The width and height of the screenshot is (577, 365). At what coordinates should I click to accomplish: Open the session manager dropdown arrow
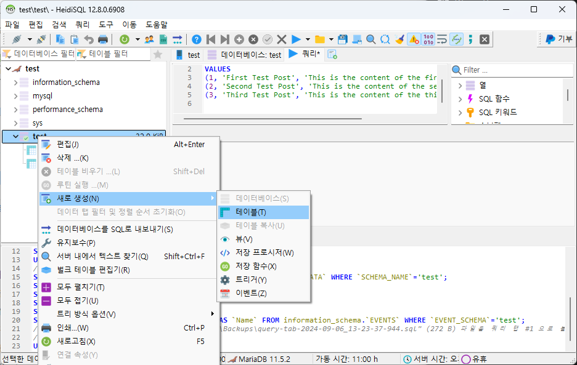point(30,39)
